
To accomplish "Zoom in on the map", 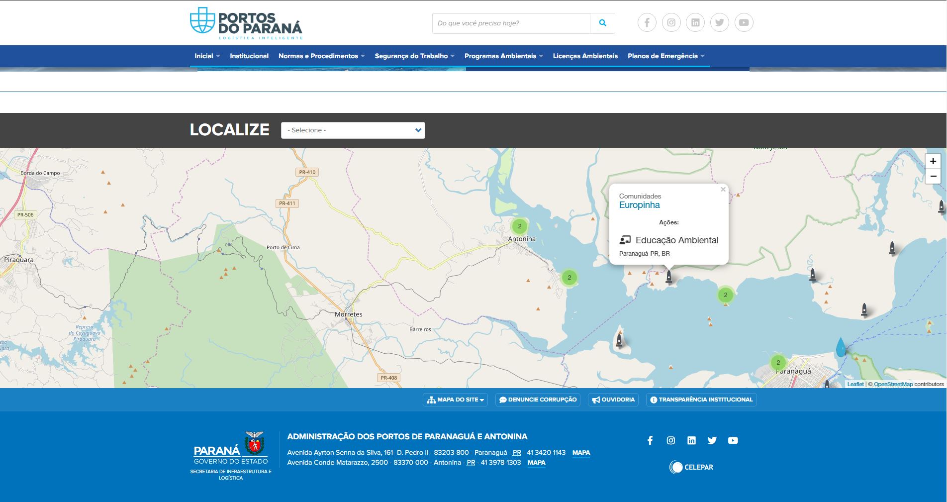I will pyautogui.click(x=933, y=161).
